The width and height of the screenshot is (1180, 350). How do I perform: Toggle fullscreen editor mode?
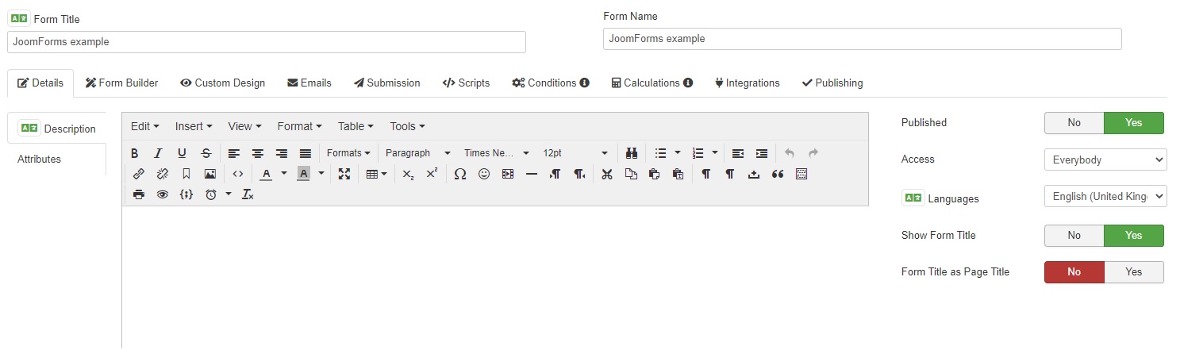pos(344,174)
